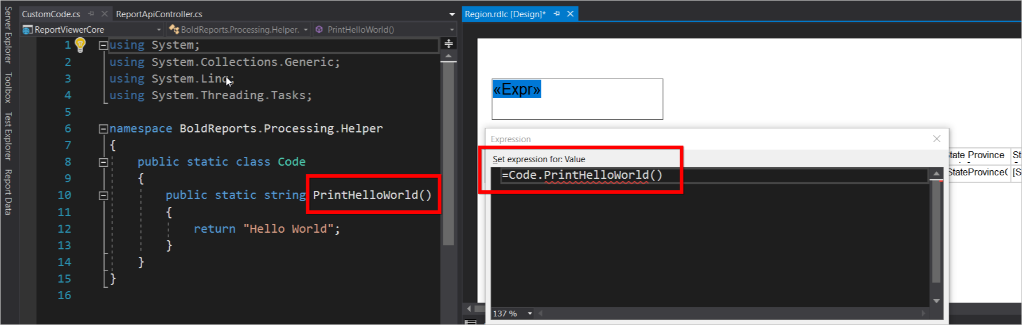The image size is (1022, 325).
Task: Collapse the class Code block
Action: point(103,162)
